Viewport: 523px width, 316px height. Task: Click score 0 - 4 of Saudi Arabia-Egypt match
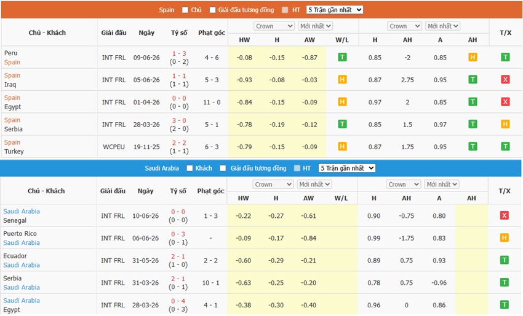[178, 301]
